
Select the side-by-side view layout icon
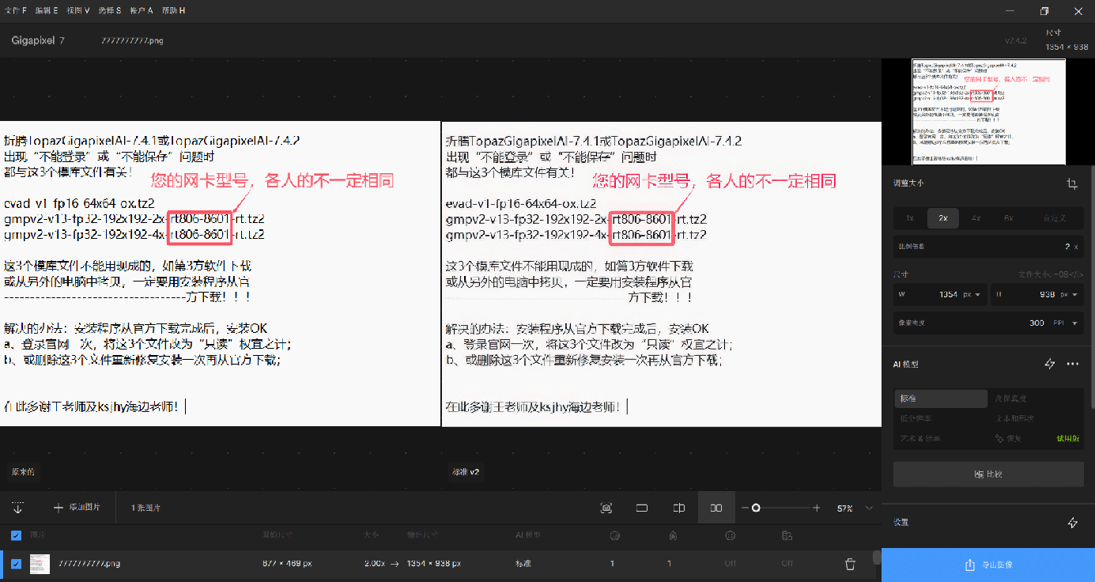tap(716, 508)
